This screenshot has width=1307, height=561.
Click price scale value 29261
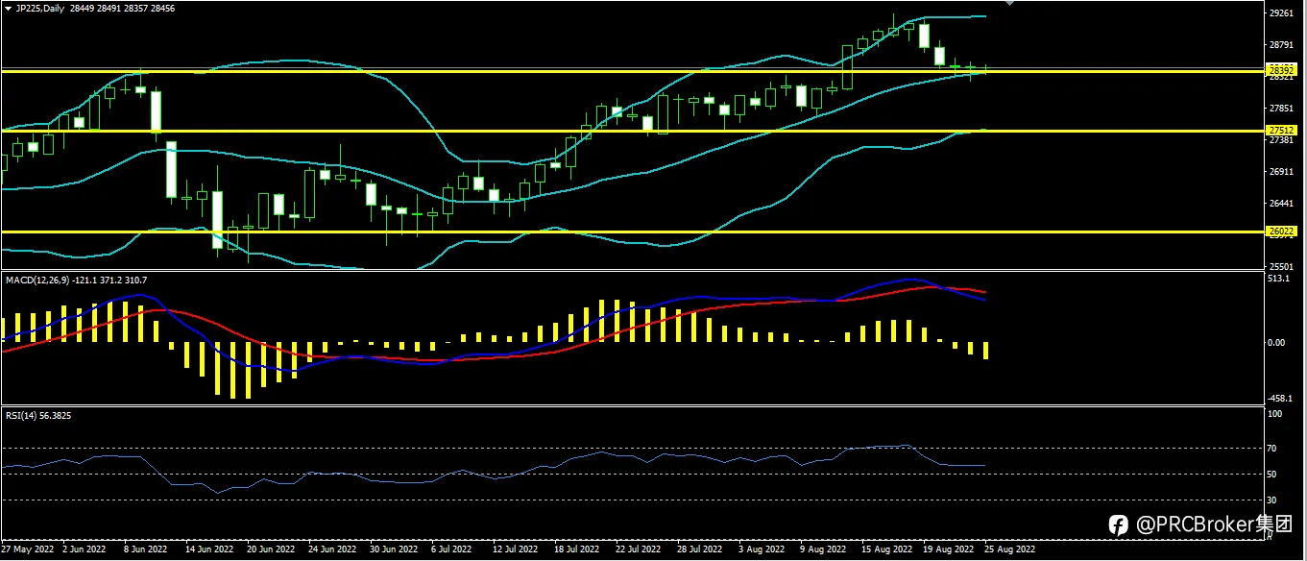click(x=1281, y=13)
